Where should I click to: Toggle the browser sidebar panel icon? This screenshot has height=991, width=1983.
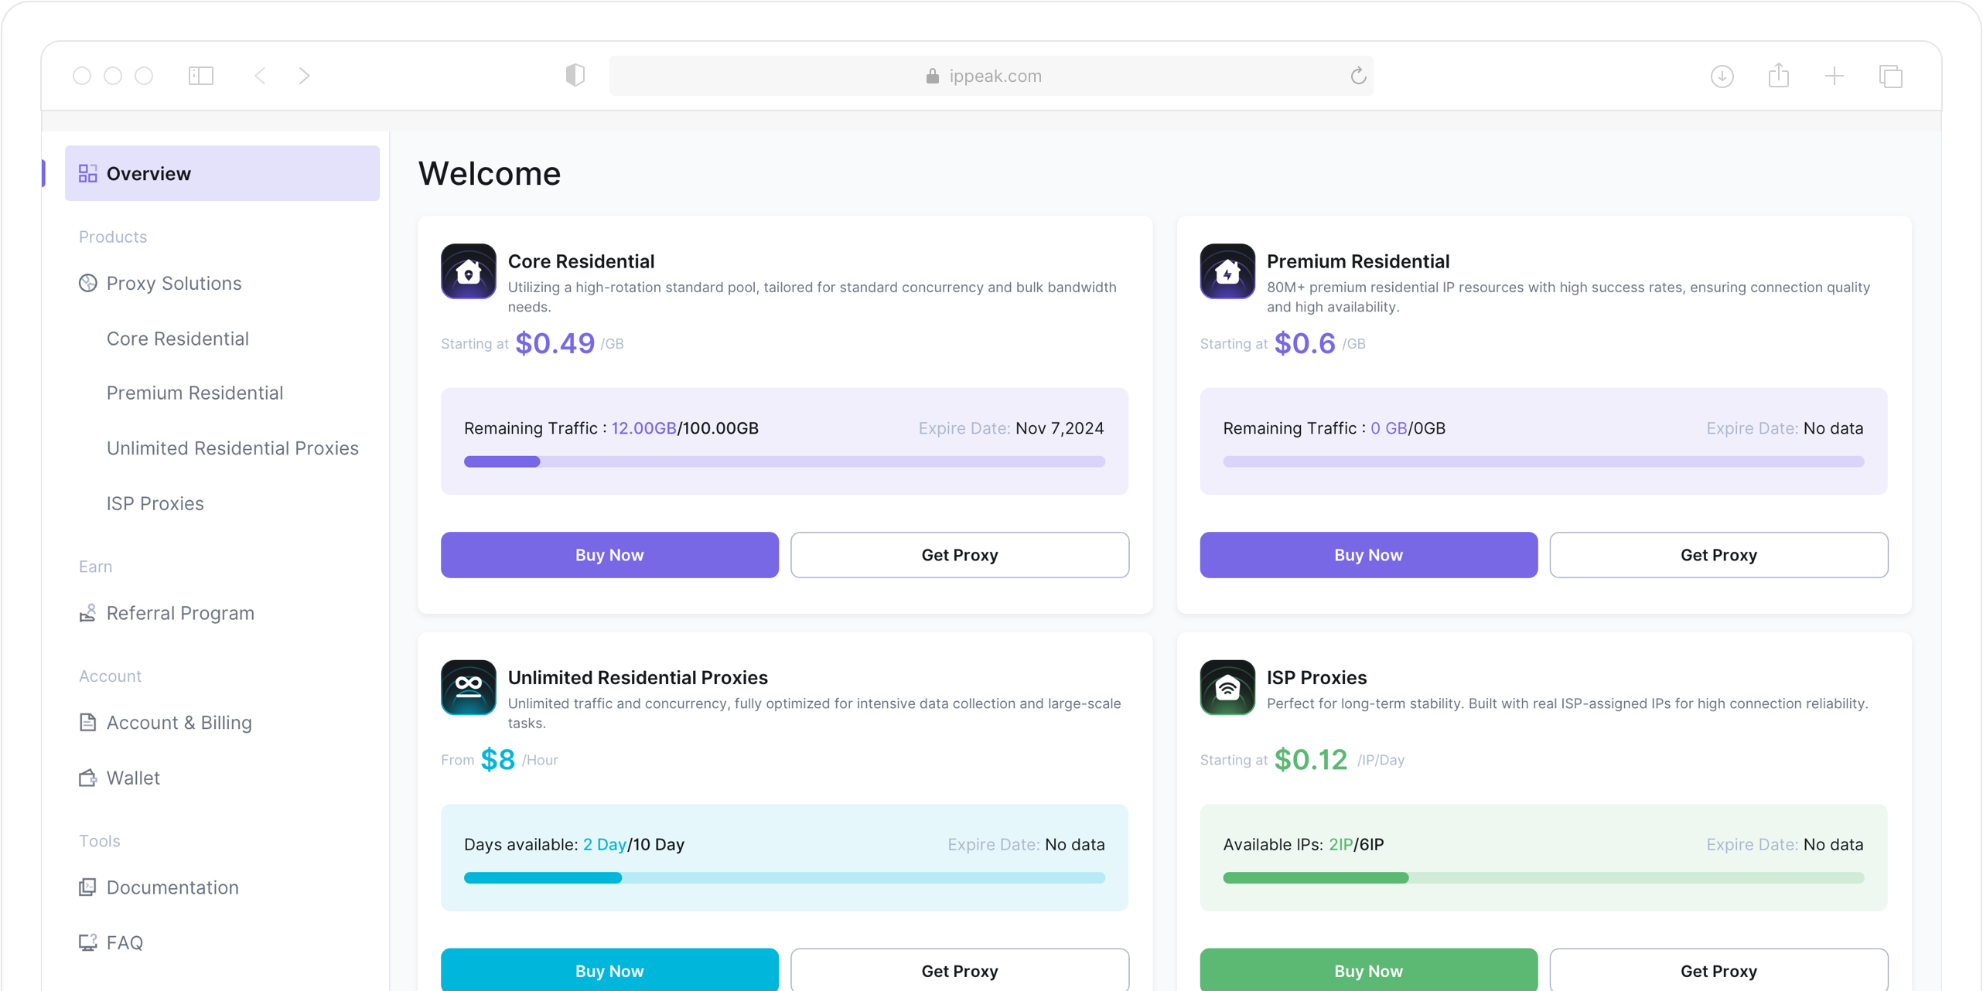201,76
